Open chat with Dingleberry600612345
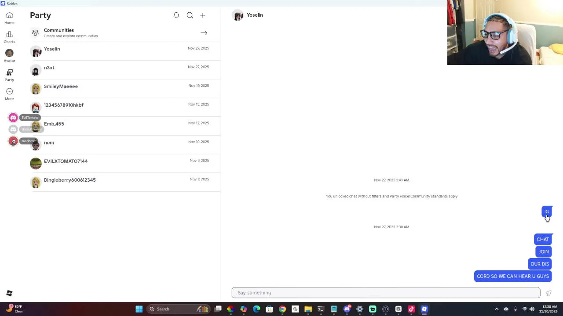The height and width of the screenshot is (316, 563). coord(125,182)
